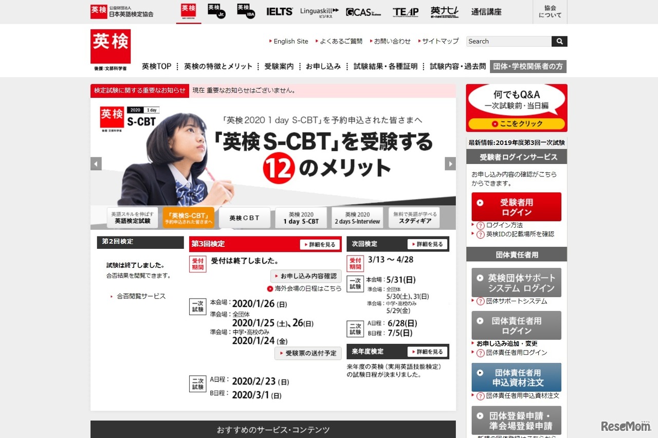Open the GCAS logo link
Viewport: 658px width, 438px height.
[x=363, y=12]
